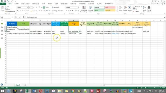This screenshot has width=166, height=93.
Task: Click the formula bar containing Red_Apple.jpg
Action: pos(94,17)
